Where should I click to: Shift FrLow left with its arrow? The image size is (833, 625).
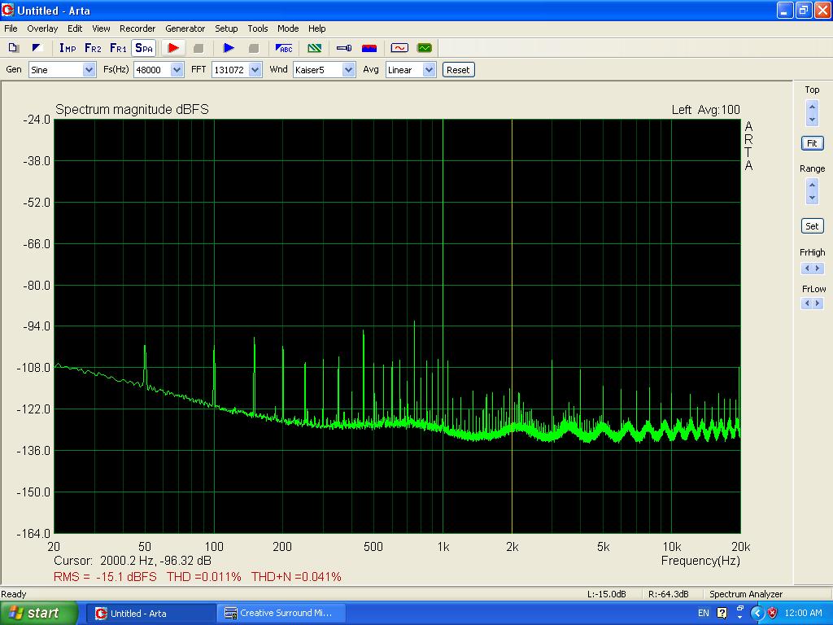[x=807, y=304]
